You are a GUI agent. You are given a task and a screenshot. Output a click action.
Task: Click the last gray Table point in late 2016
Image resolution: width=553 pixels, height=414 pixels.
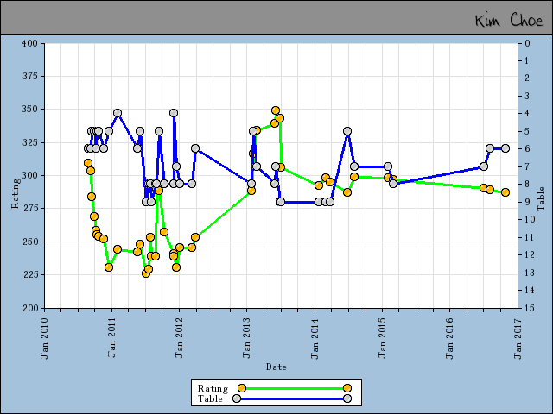[x=505, y=148]
